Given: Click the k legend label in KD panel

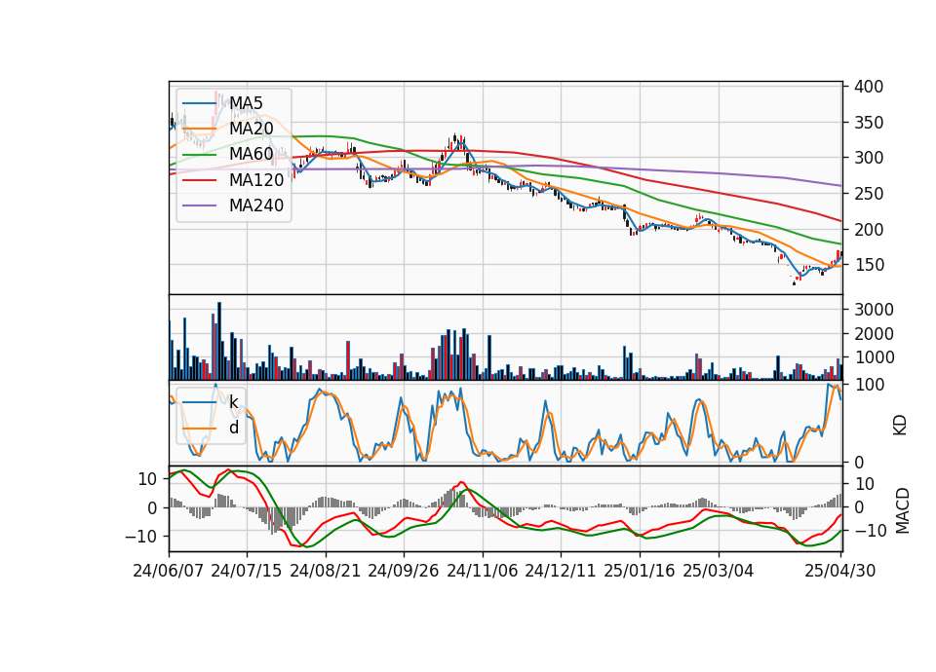Looking at the screenshot, I should [x=233, y=402].
